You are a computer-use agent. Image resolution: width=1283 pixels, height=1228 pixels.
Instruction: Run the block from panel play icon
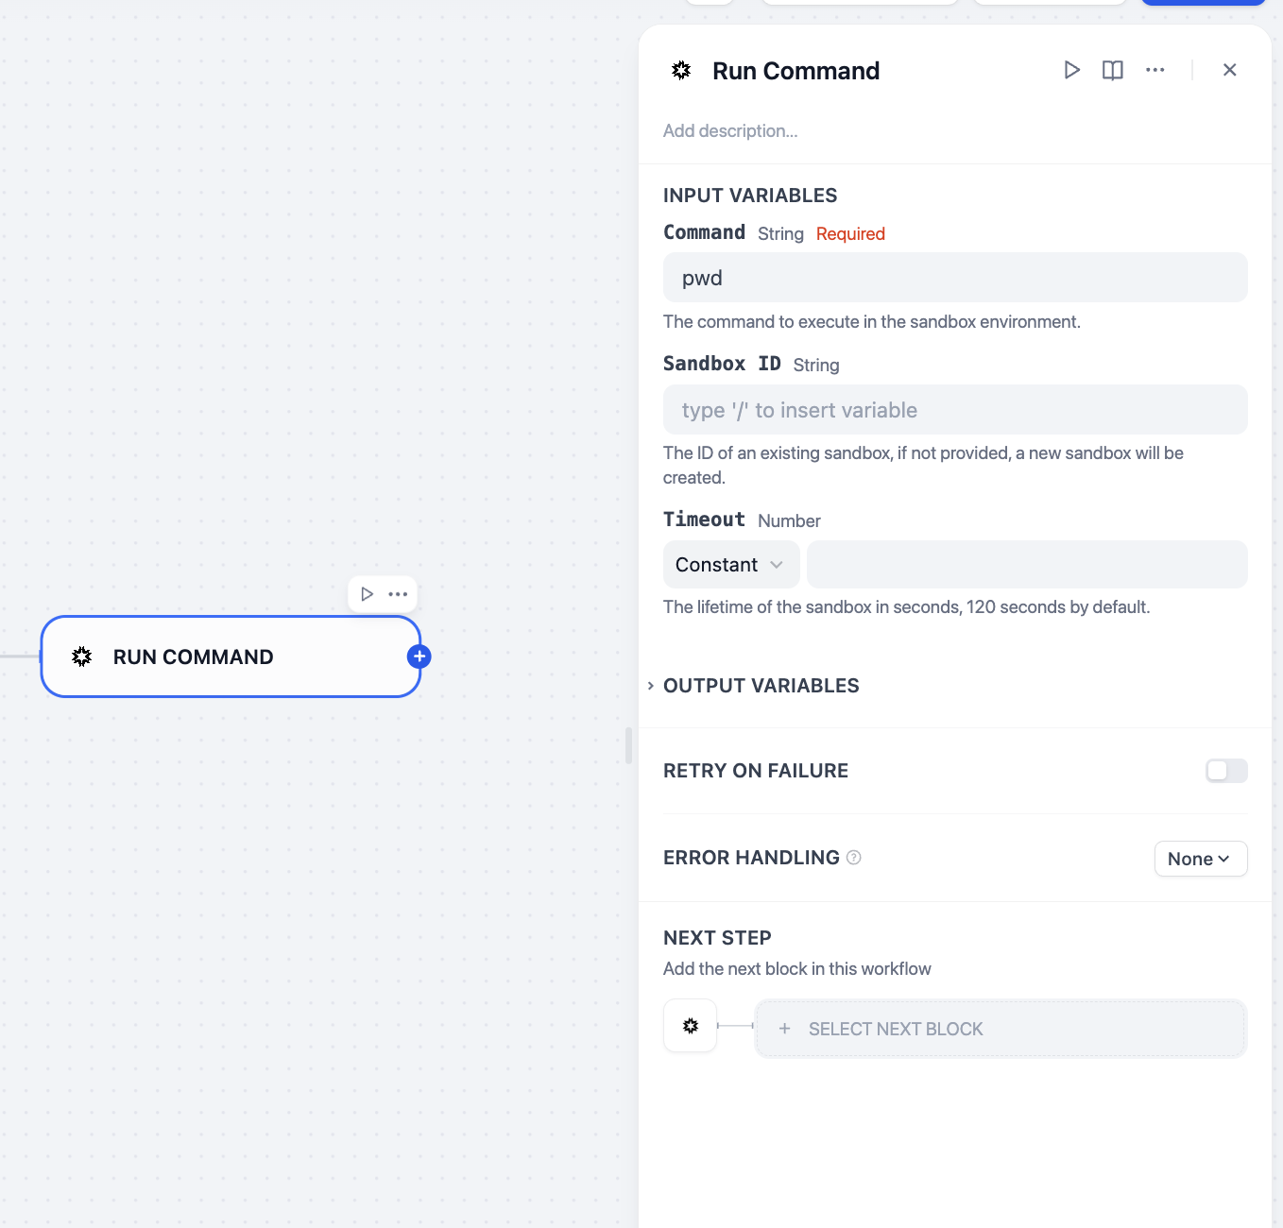[x=1071, y=70]
